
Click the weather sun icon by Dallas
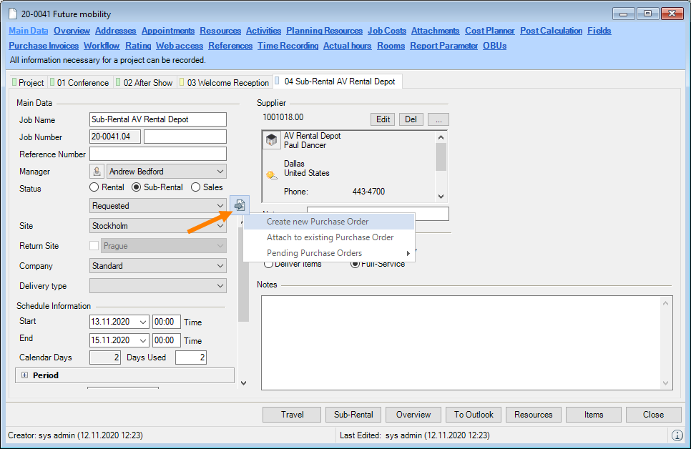pos(272,174)
